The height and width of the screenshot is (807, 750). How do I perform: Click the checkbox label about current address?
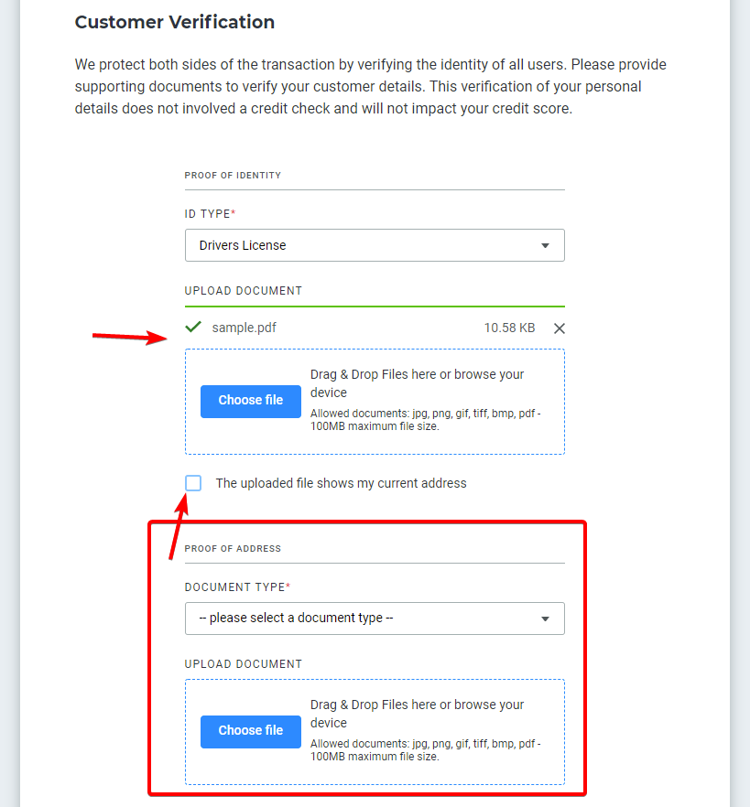pos(341,483)
